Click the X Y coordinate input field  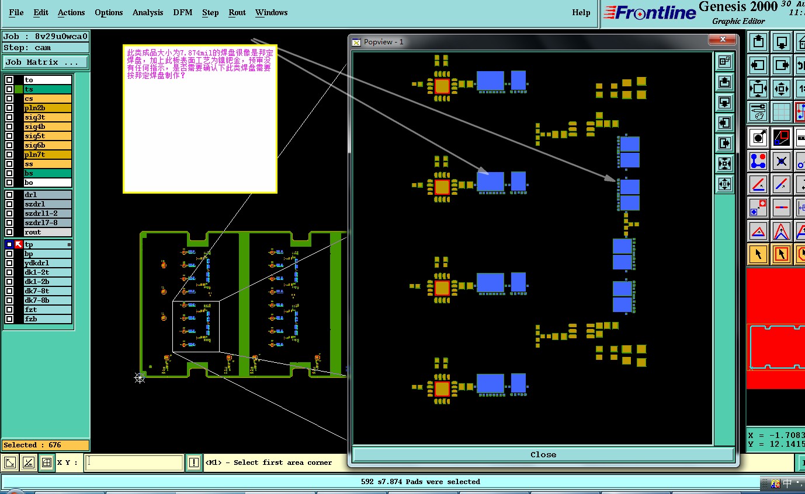(x=134, y=463)
